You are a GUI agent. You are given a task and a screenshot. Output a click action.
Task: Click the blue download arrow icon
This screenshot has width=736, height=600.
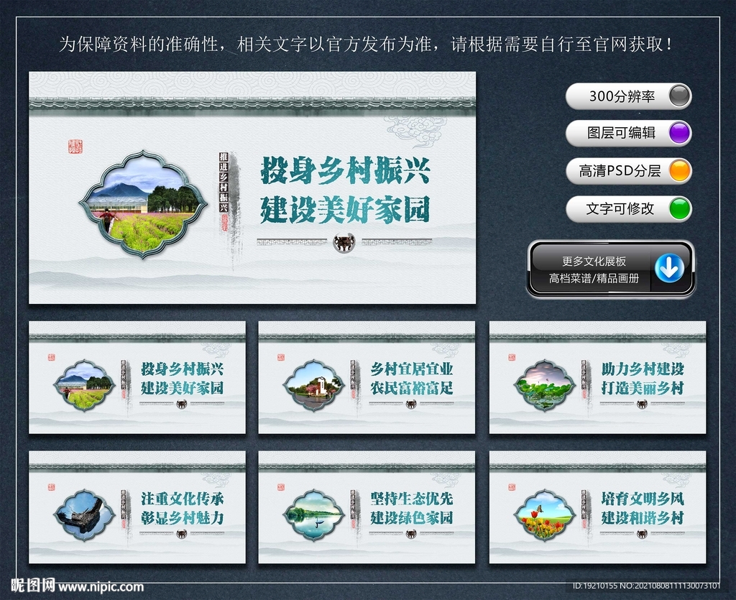coord(669,268)
